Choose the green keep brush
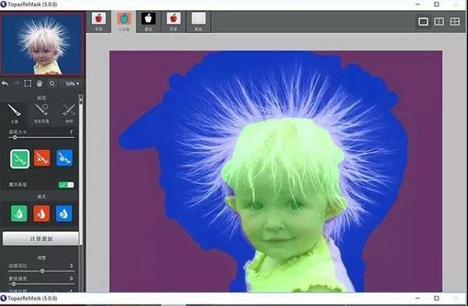Screen dimensions: 468x306 pyautogui.click(x=20, y=159)
